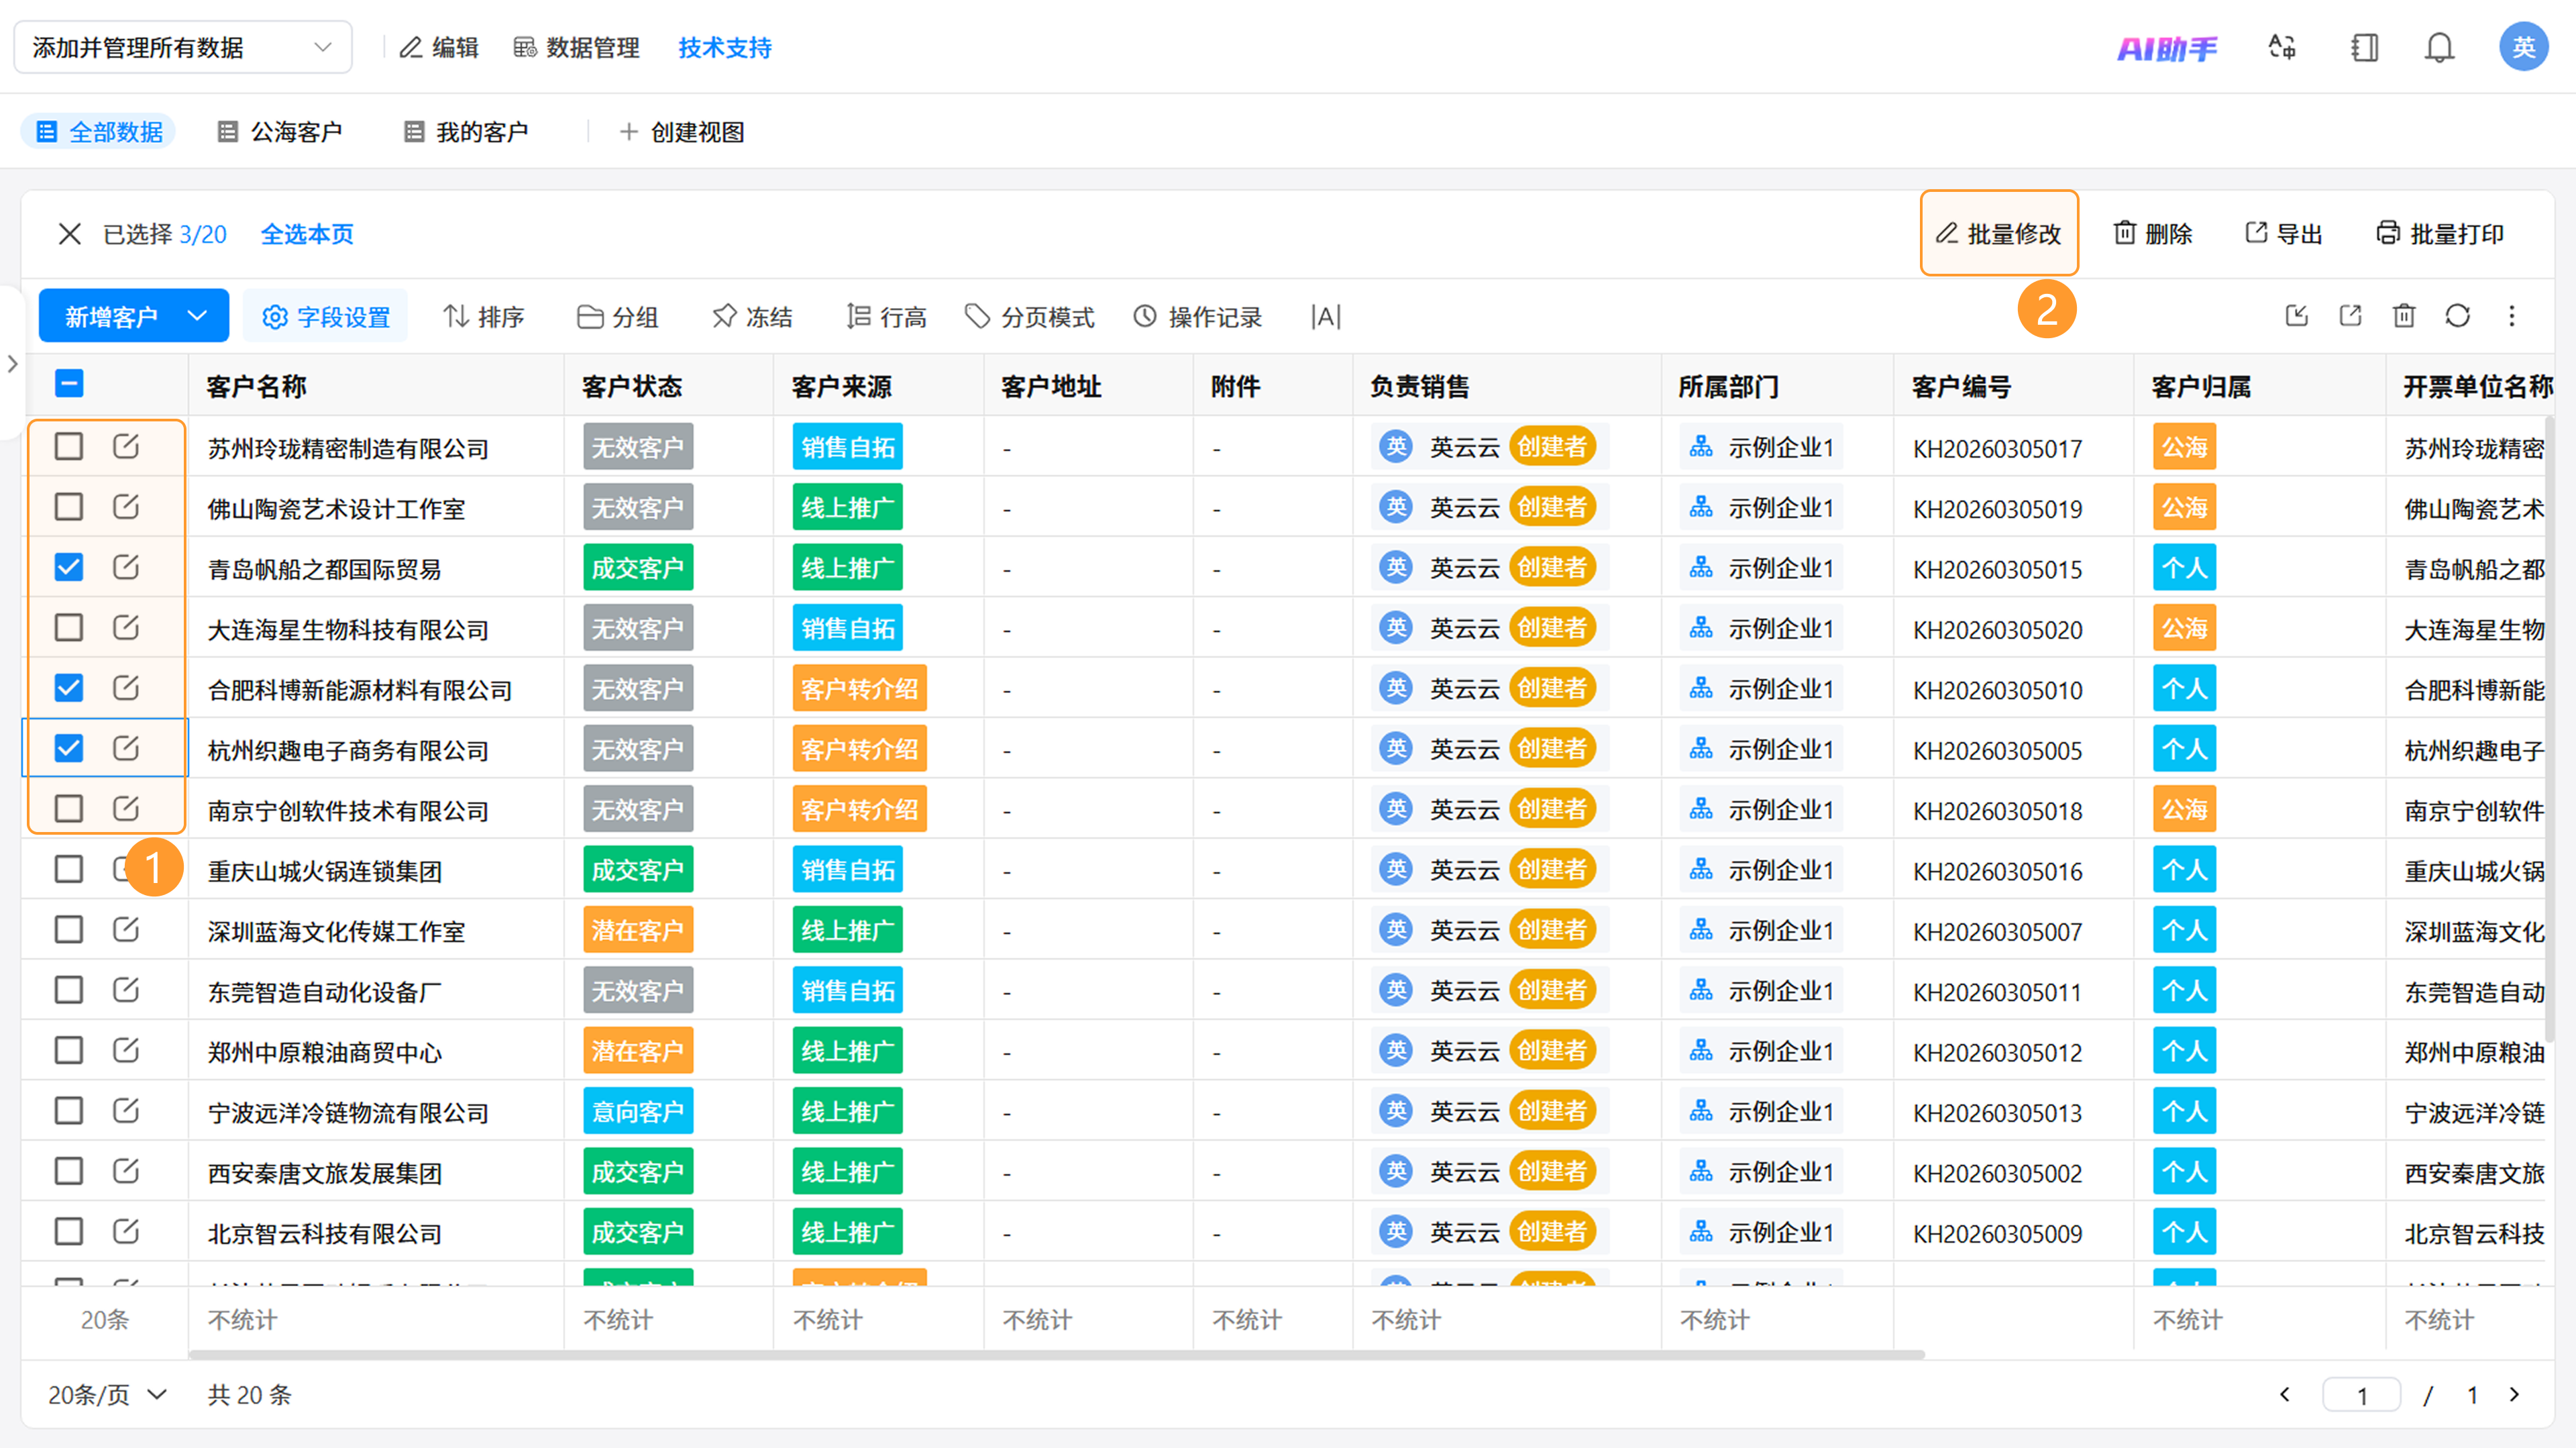Expand the collapsed left sidebar arrow
This screenshot has height=1448, width=2576.
tap(12, 364)
